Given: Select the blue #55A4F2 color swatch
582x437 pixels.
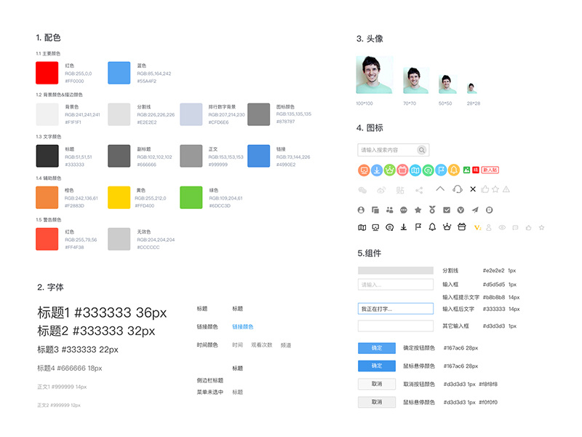Looking at the screenshot, I should (x=119, y=73).
